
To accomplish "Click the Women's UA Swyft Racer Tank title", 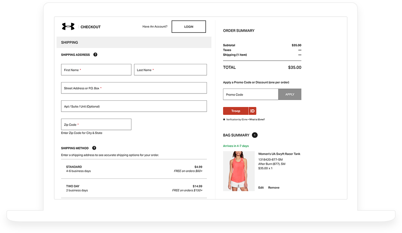I will click(x=279, y=154).
